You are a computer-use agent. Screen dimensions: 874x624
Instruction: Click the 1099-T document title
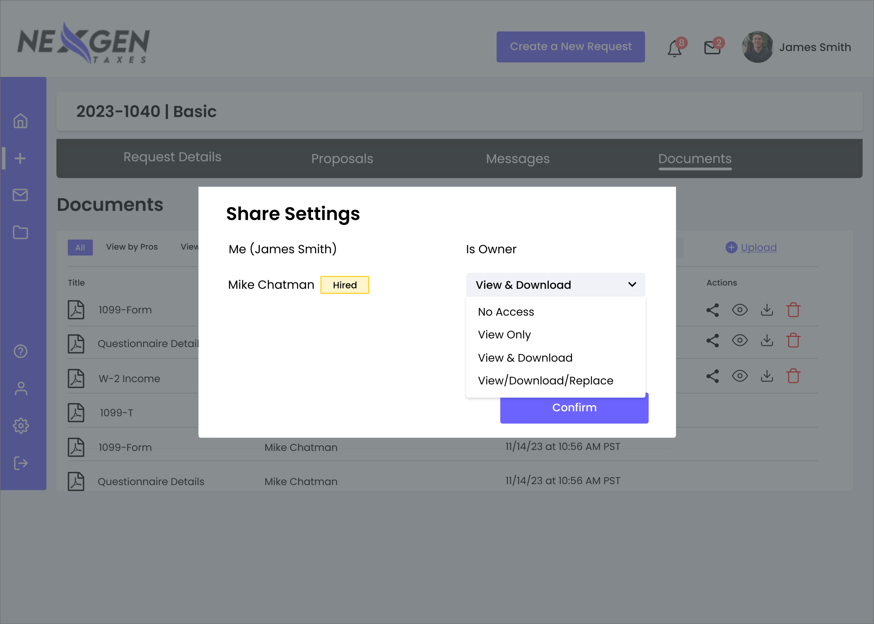tap(116, 413)
